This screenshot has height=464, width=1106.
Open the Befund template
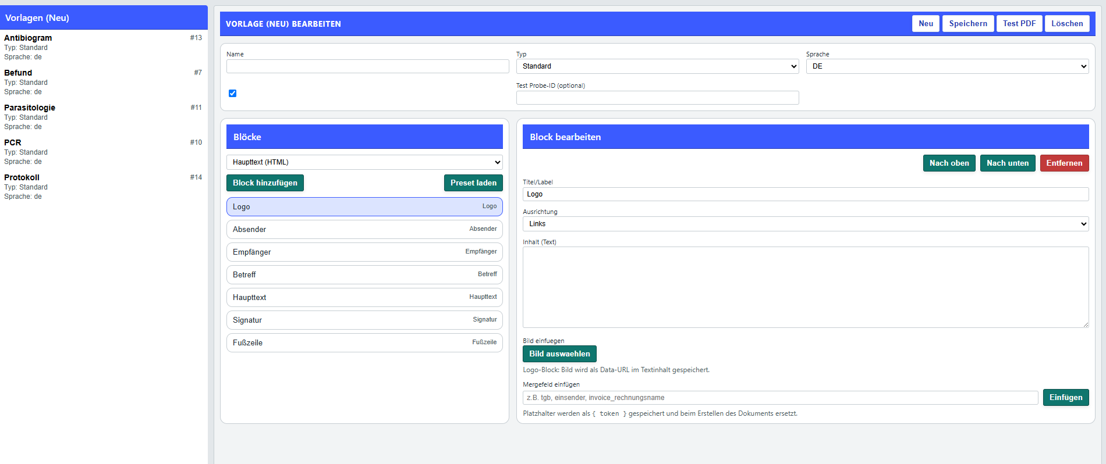[x=103, y=82]
